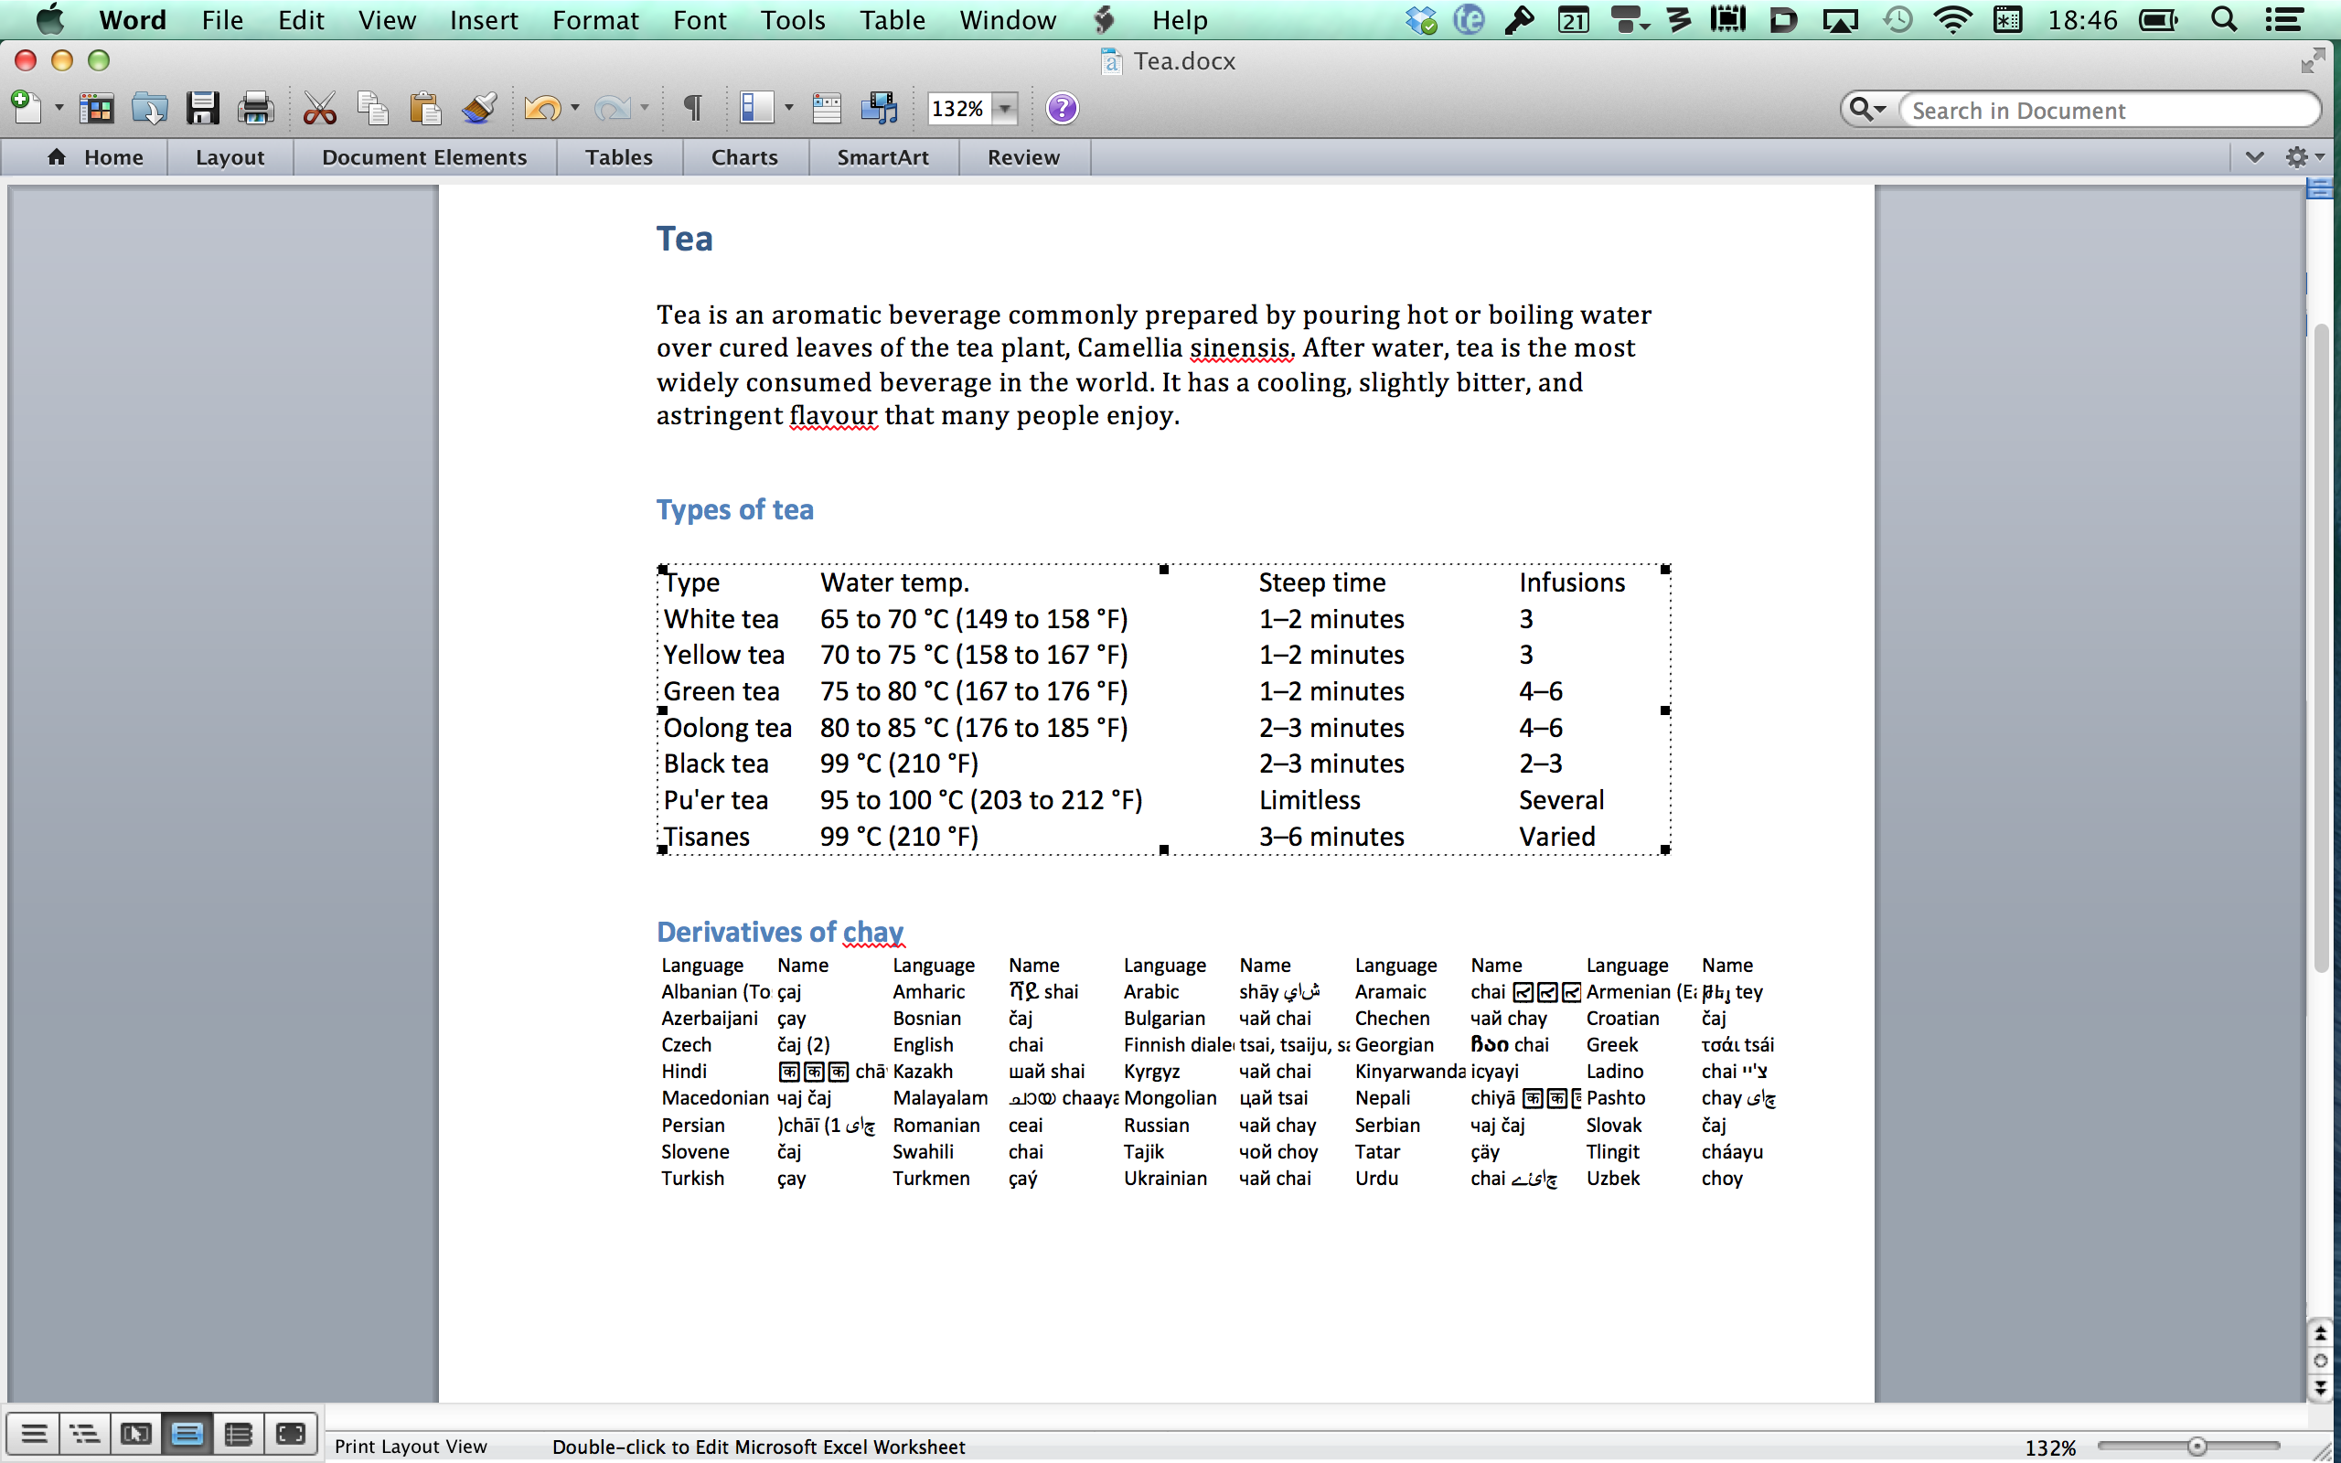Click the Paste clipboard icon
The image size is (2341, 1463).
point(424,109)
